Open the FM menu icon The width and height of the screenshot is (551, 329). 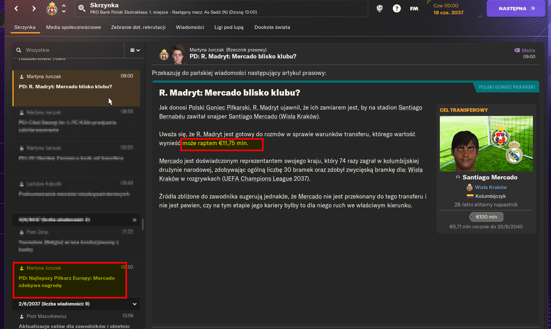[414, 9]
